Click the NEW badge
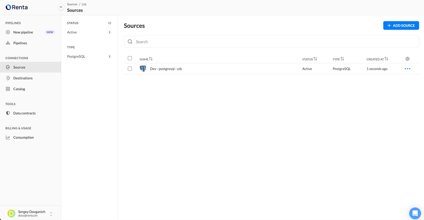The width and height of the screenshot is (424, 220). click(50, 32)
